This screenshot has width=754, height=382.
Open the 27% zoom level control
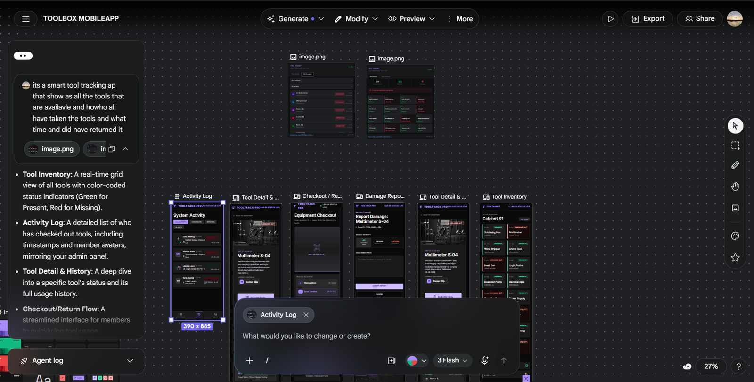coord(711,366)
